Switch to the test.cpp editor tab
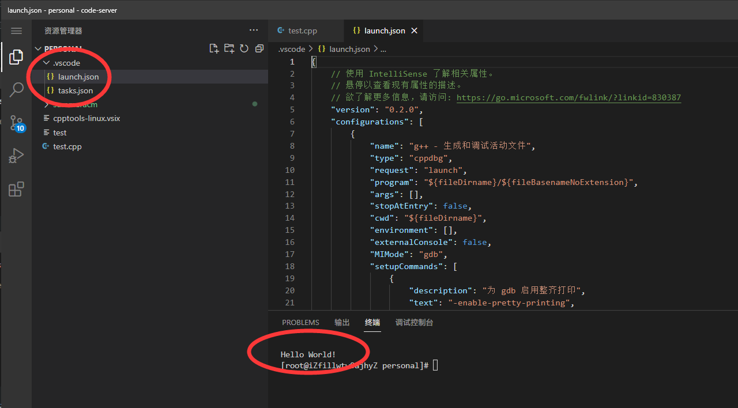738x408 pixels. click(302, 31)
